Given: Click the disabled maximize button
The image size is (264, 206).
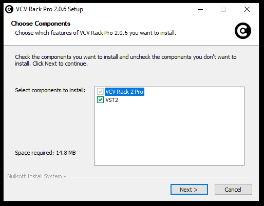Looking at the screenshot, I should point(223,9).
